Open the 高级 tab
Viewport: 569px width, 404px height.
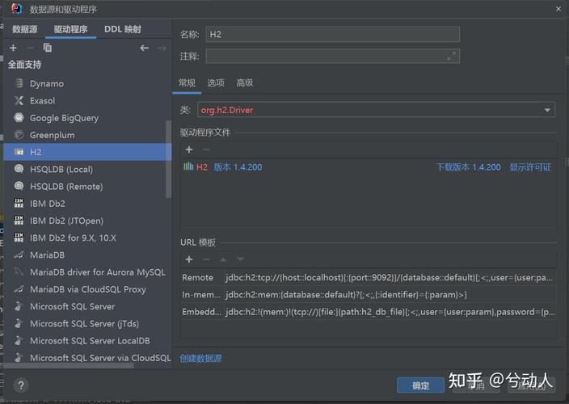coord(245,83)
